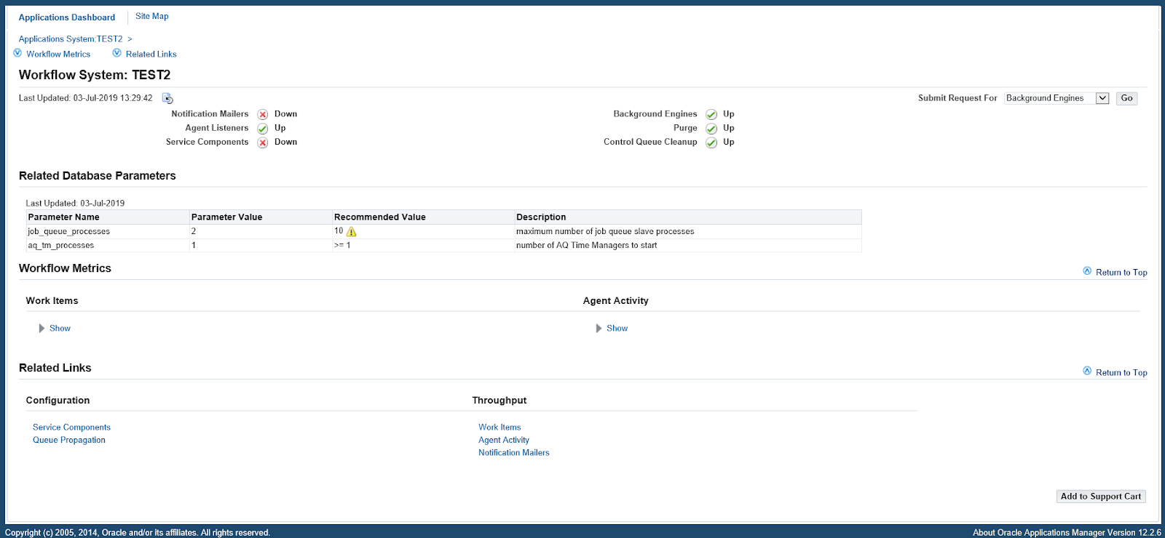Expand Agent Activity using the Show triangle
Image resolution: width=1165 pixels, height=538 pixels.
point(599,329)
